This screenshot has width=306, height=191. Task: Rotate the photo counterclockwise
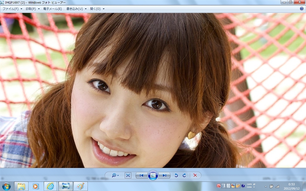176,175
